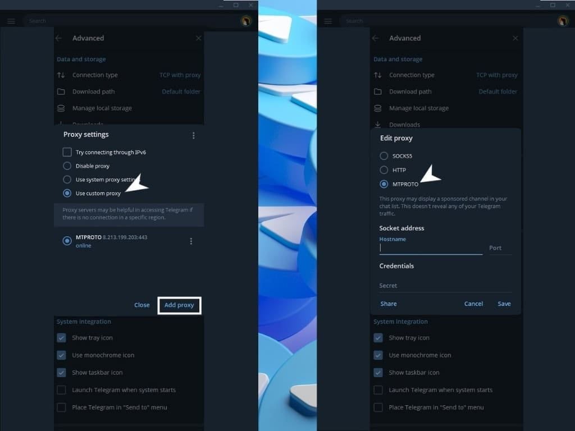Open Proxy settings three-dot menu
The width and height of the screenshot is (575, 431).
tap(194, 136)
